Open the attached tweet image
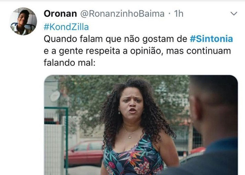Viewport: 245px width, 175px height. (x=141, y=125)
